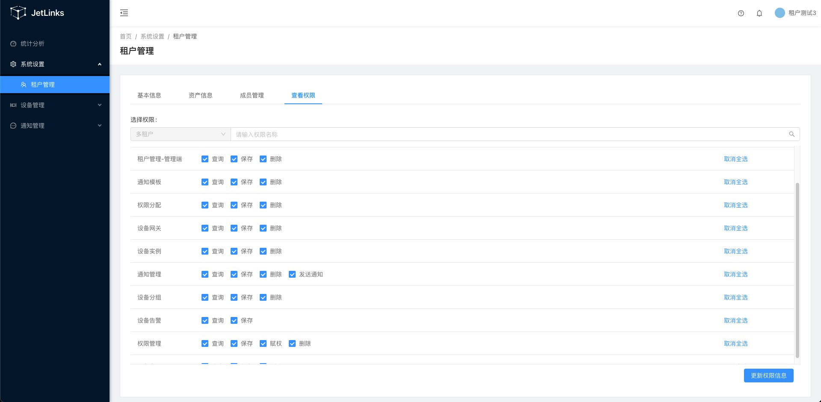821x402 pixels.
Task: Select 租户管理 sidebar menu item
Action: pos(55,85)
